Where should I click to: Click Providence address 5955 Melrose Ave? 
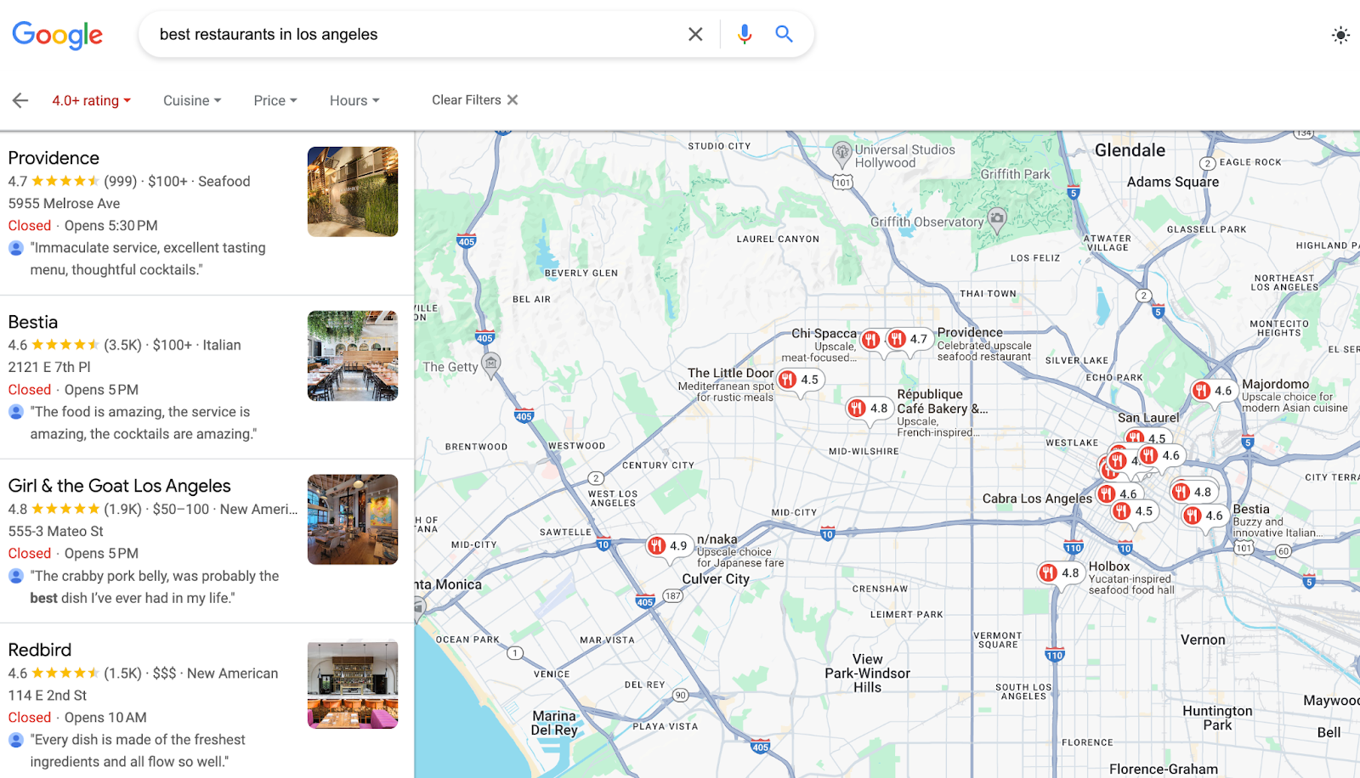pyautogui.click(x=65, y=204)
